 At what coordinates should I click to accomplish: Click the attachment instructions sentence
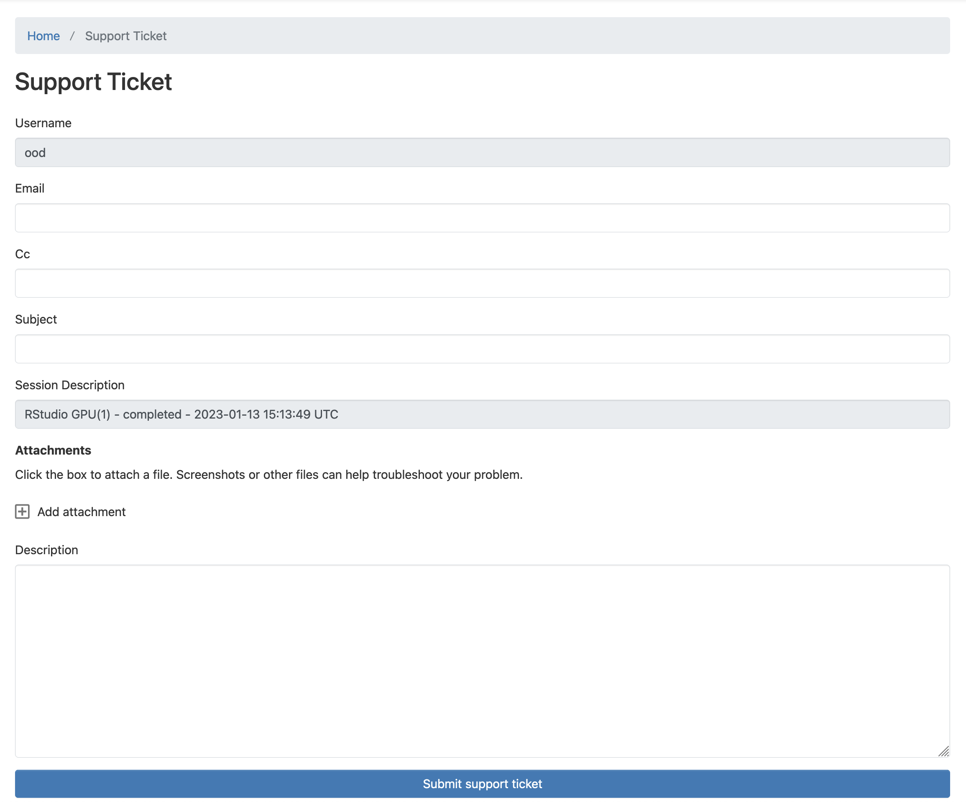pos(269,474)
